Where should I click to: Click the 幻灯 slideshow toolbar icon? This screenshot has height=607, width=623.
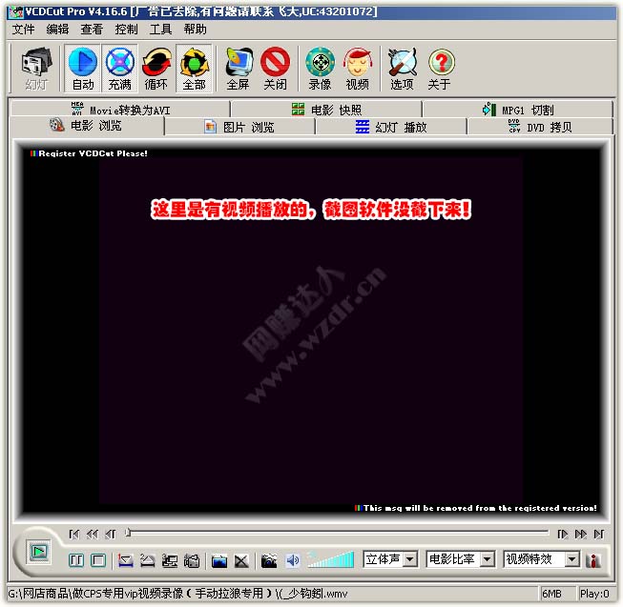[36, 69]
